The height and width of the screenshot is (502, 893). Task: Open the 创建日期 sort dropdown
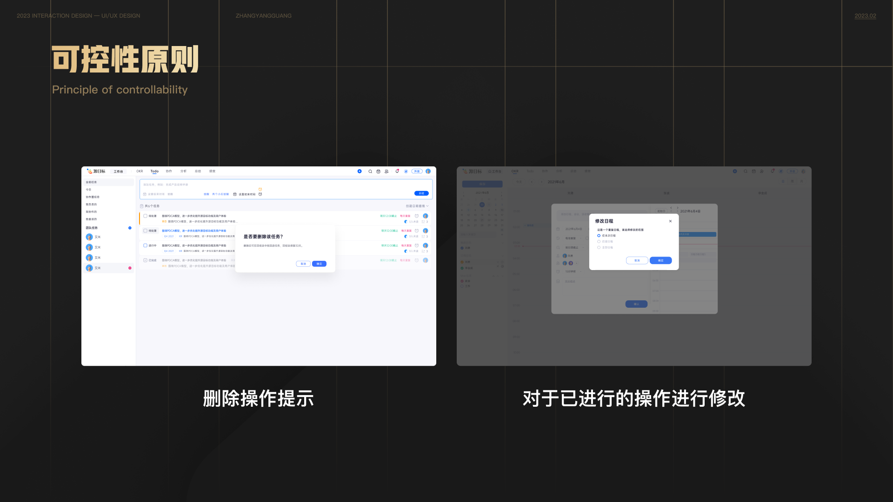417,206
